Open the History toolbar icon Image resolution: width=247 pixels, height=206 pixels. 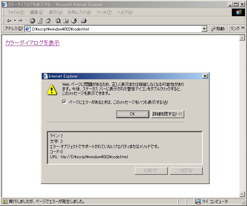[x=74, y=21]
